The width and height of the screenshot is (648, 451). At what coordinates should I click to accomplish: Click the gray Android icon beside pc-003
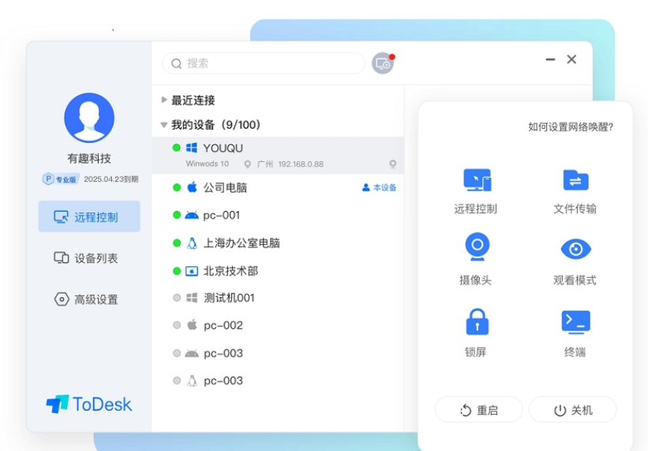tap(192, 353)
